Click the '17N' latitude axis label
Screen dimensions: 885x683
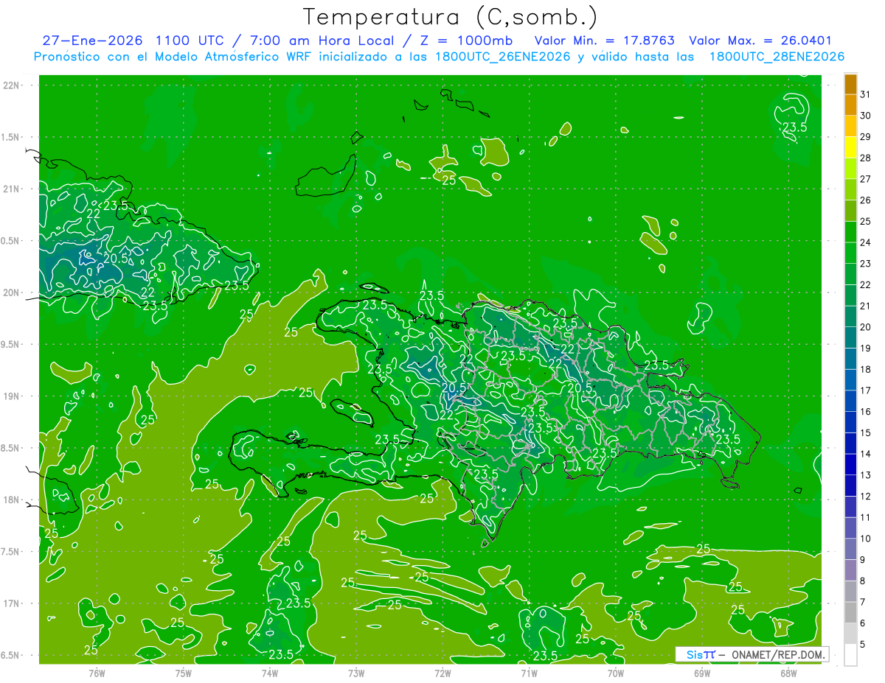tap(11, 603)
